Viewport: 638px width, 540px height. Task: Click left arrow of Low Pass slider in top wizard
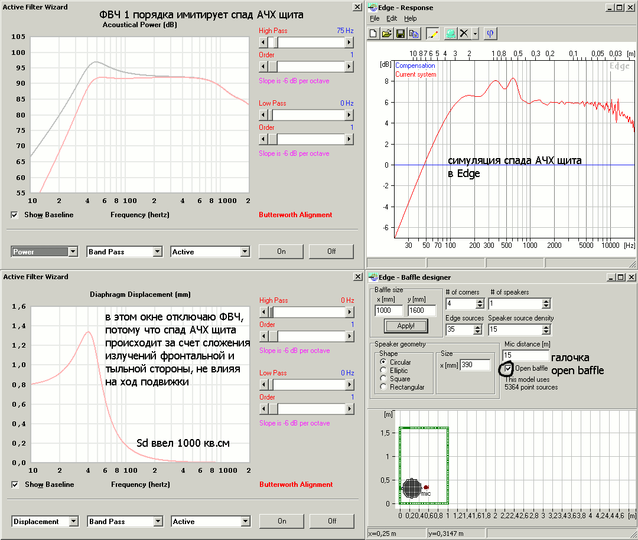(263, 115)
